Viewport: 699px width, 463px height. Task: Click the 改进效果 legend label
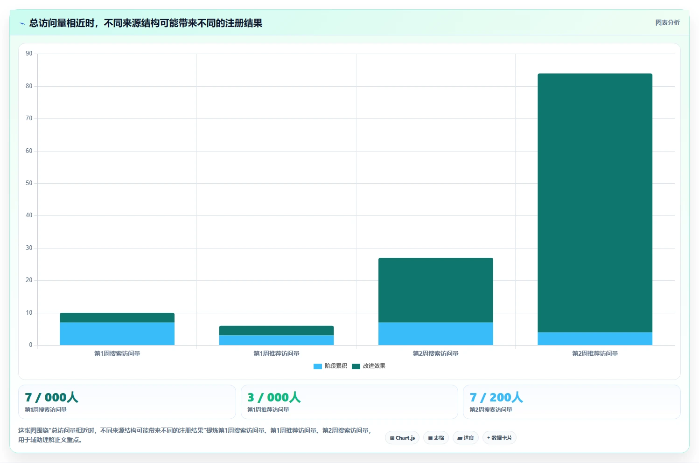tap(374, 366)
